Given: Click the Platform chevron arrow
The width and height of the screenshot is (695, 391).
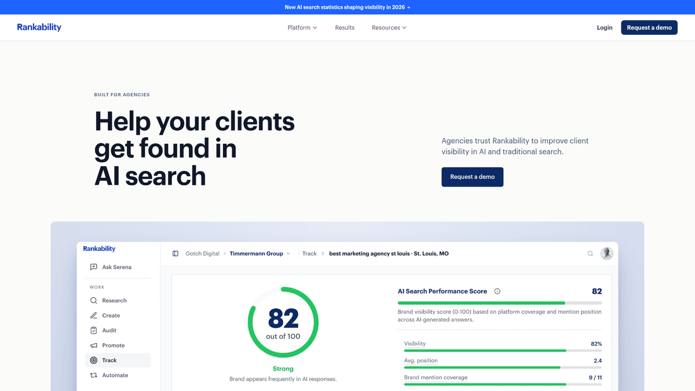Looking at the screenshot, I should click(x=315, y=28).
